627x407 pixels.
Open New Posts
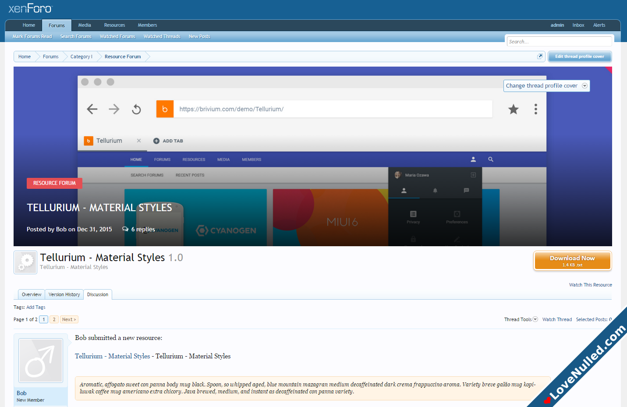coord(199,36)
